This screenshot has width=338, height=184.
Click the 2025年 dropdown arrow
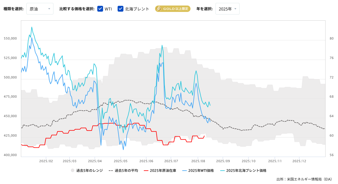click(235, 9)
